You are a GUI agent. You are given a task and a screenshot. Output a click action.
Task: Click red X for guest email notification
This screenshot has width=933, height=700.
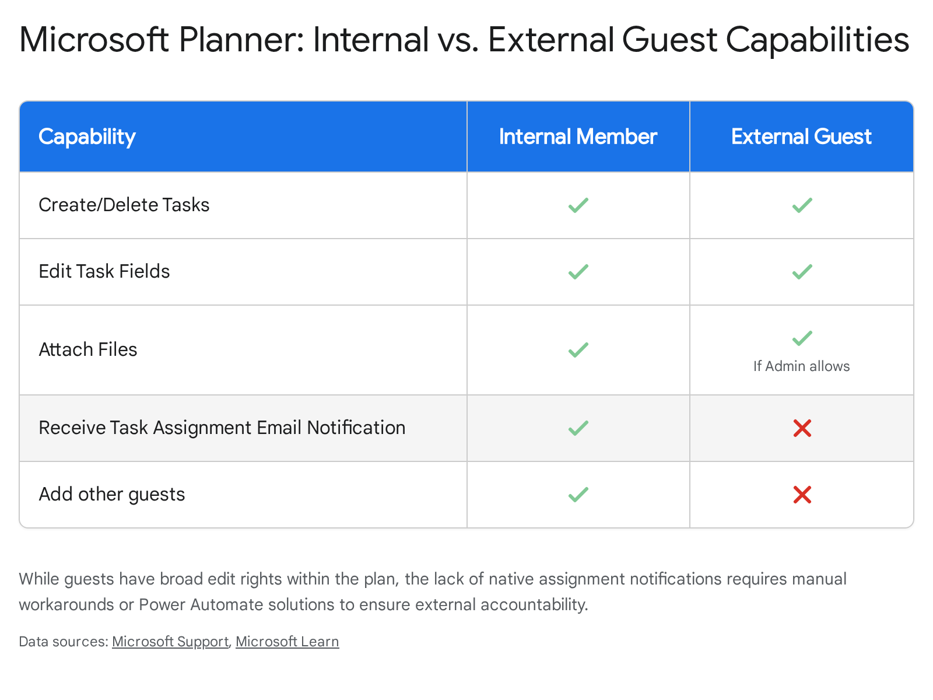click(x=802, y=428)
